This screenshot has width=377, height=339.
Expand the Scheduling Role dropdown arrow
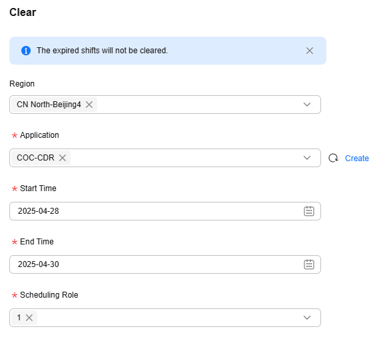[x=307, y=318]
